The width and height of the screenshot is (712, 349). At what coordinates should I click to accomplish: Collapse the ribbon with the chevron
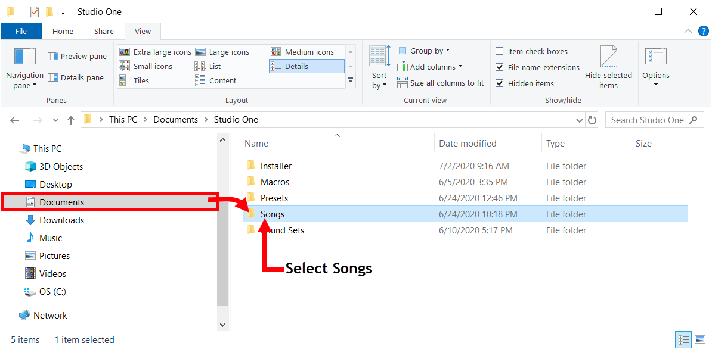click(x=688, y=32)
